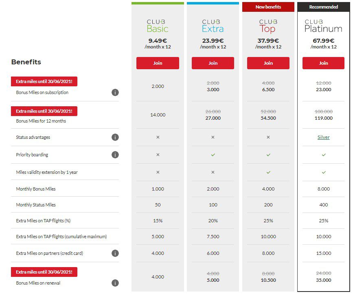Join the Club Extra plan
The image size is (353, 296).
(x=213, y=63)
